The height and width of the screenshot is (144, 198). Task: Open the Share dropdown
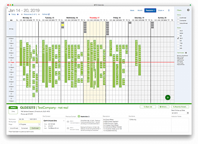161,10
